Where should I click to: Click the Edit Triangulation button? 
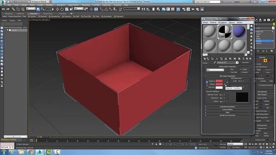coord(262,118)
